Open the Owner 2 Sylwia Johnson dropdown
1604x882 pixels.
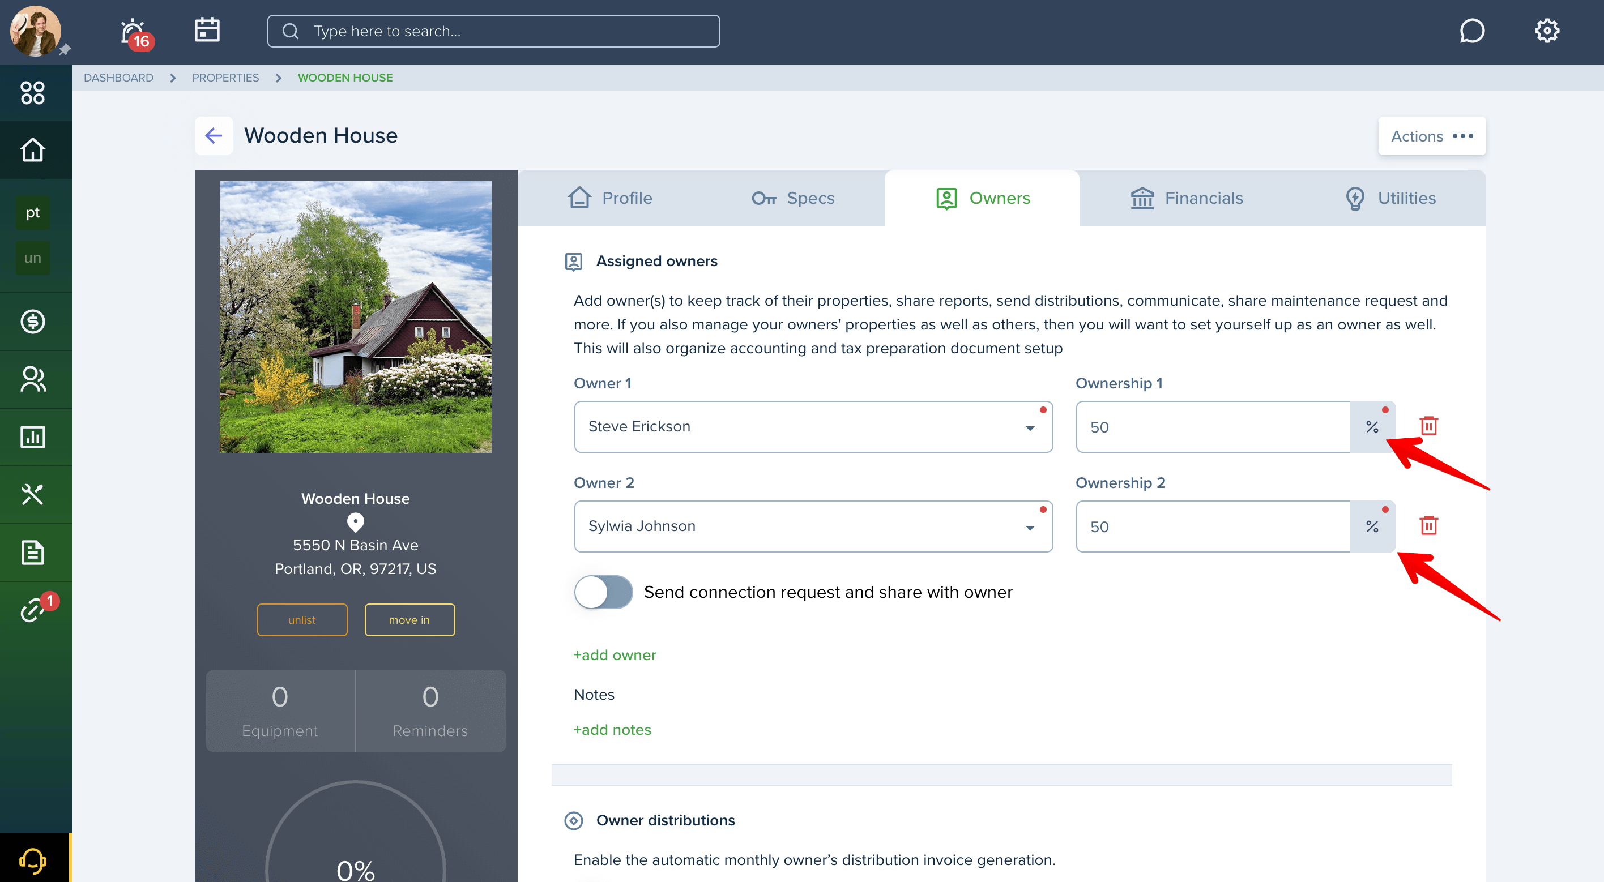(x=813, y=526)
